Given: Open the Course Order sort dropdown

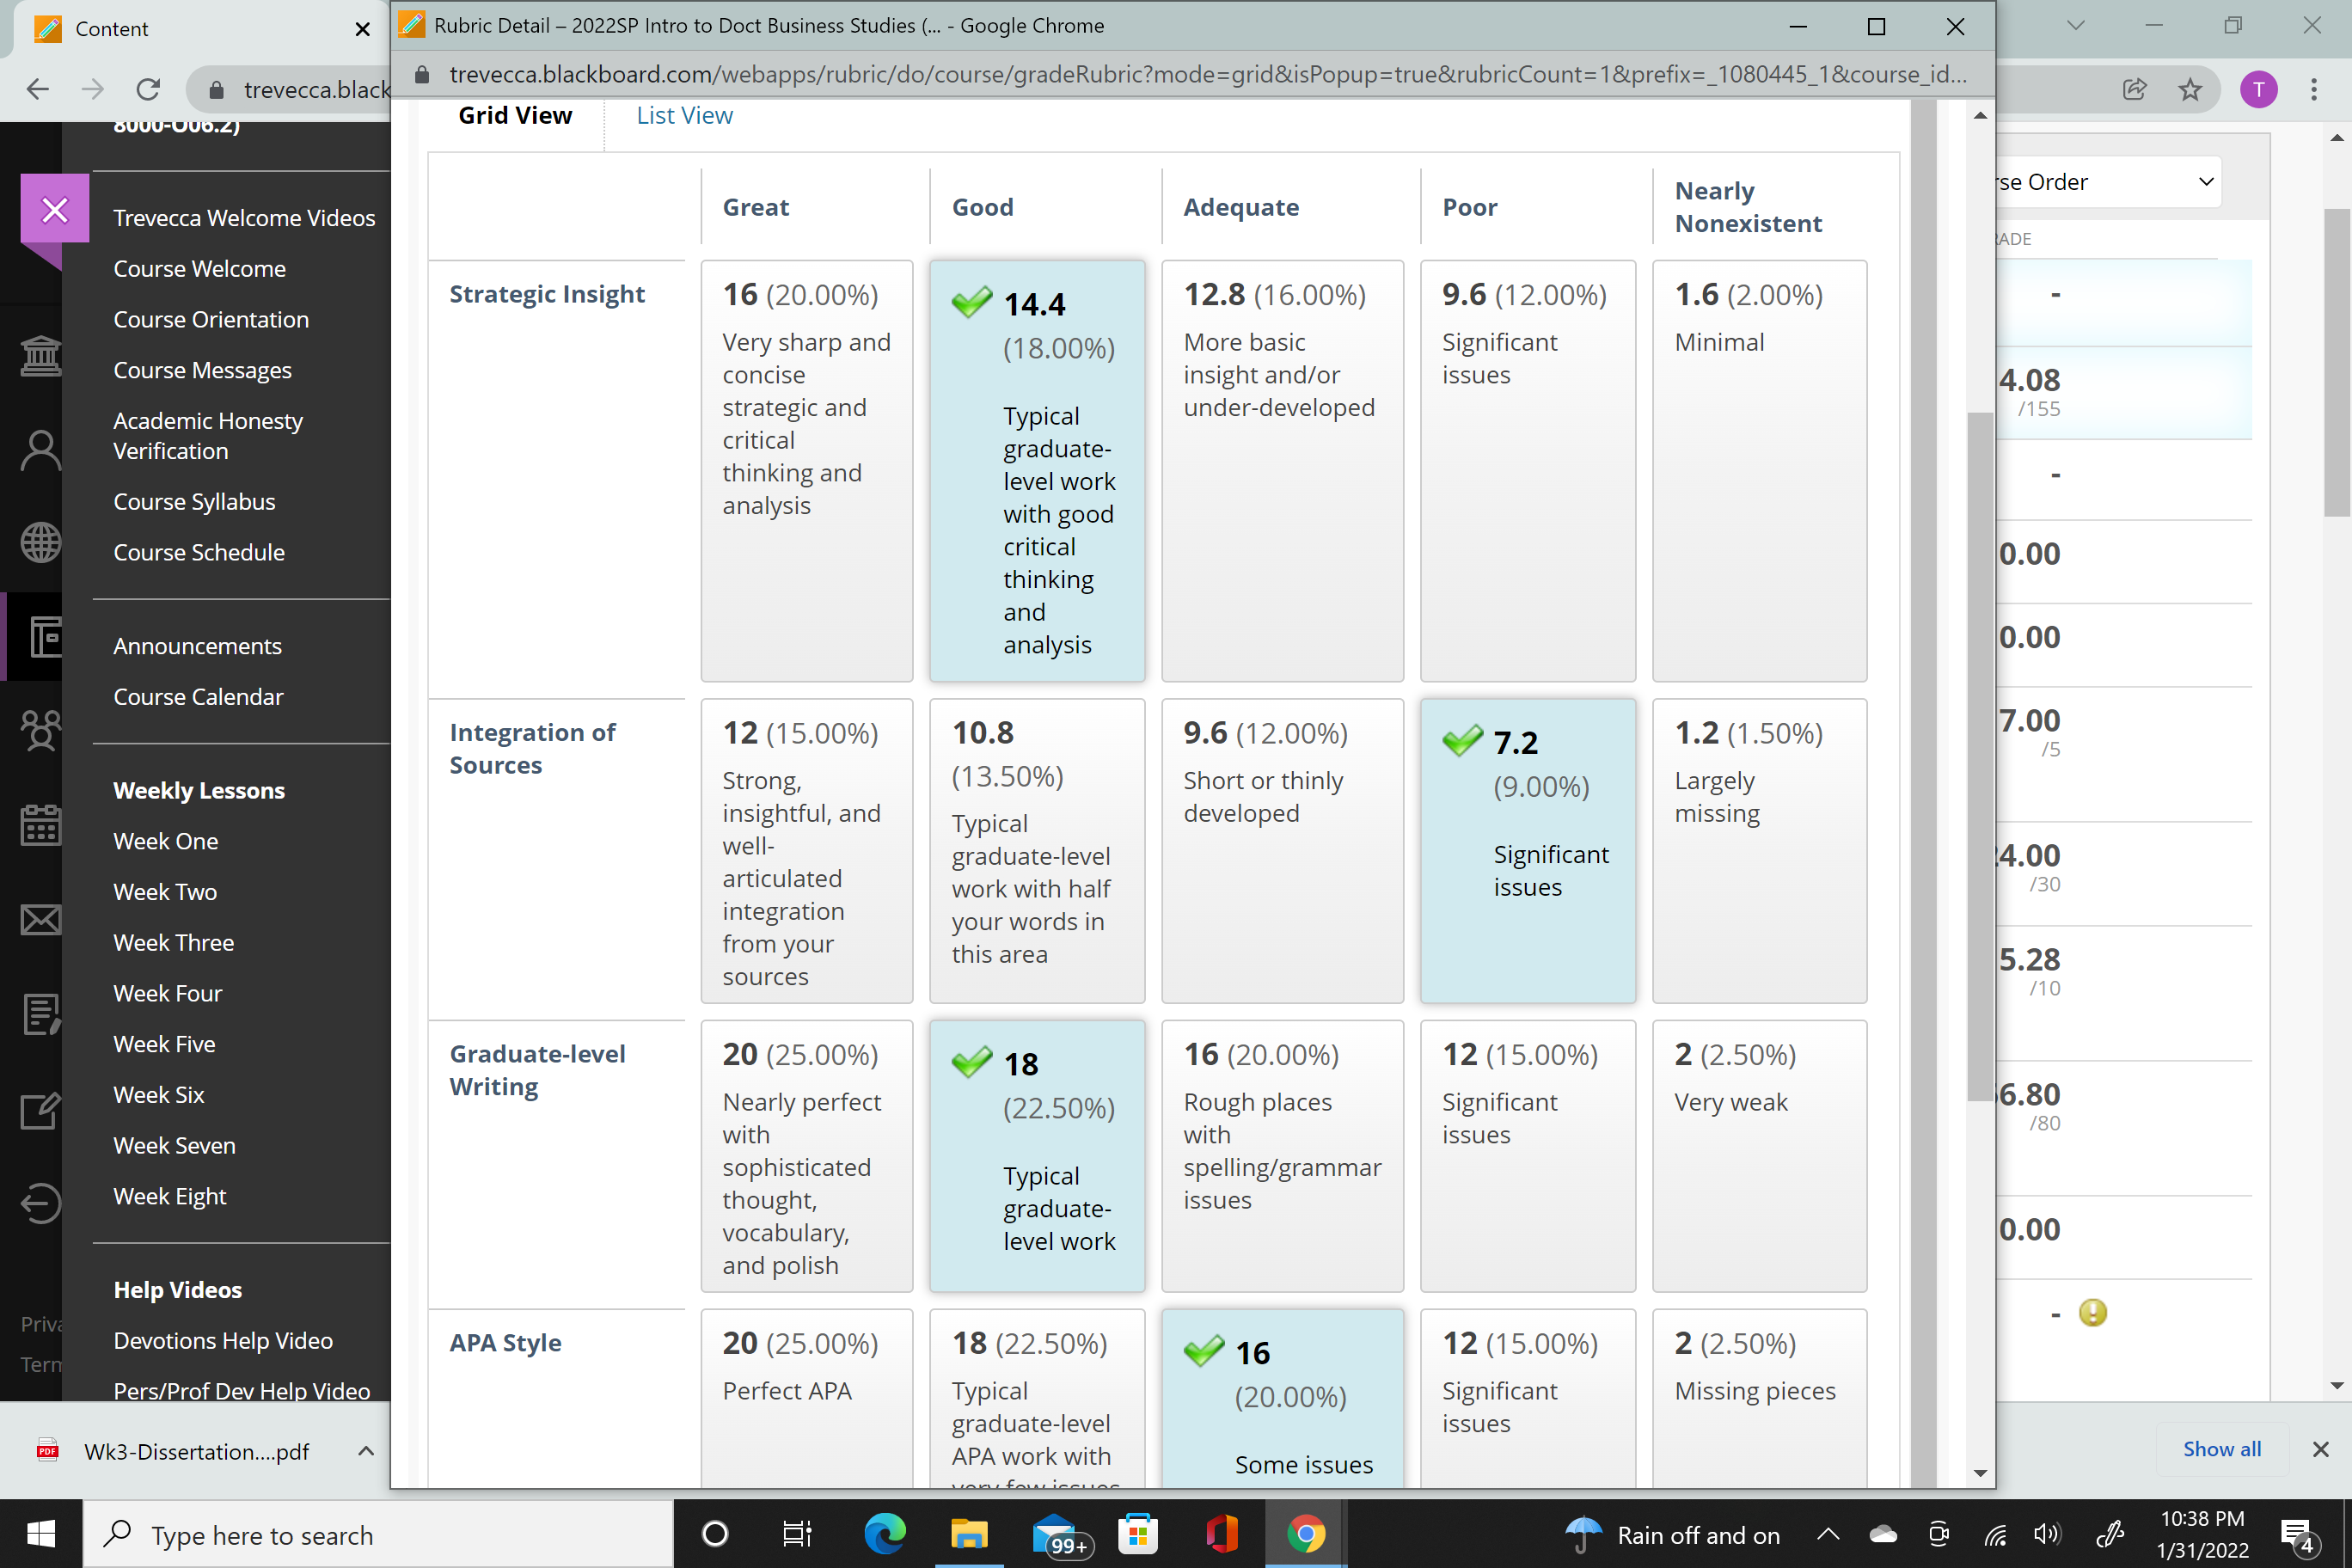Looking at the screenshot, I should pos(2108,182).
